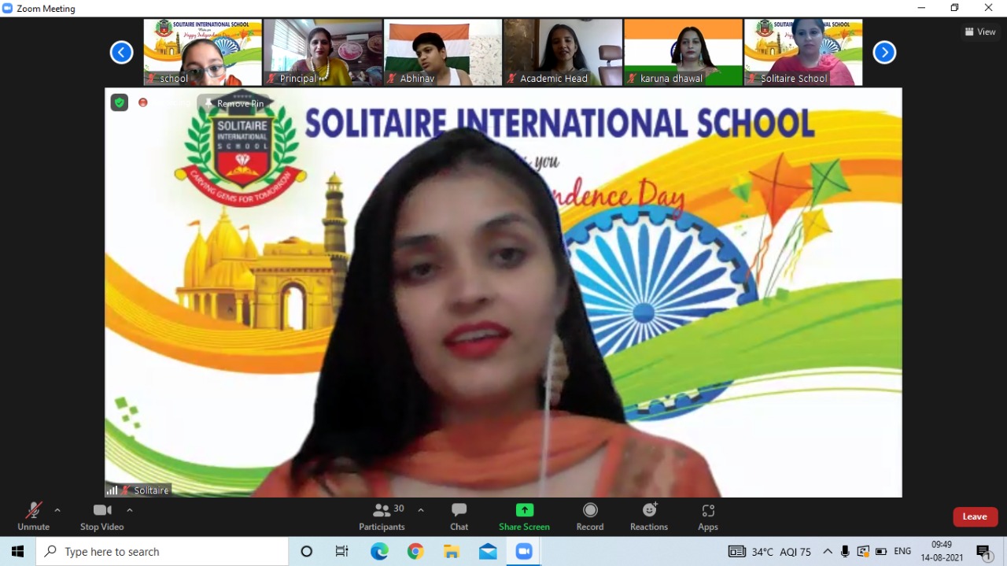Open the green shield meeting information icon
Image resolution: width=1007 pixels, height=566 pixels.
120,102
